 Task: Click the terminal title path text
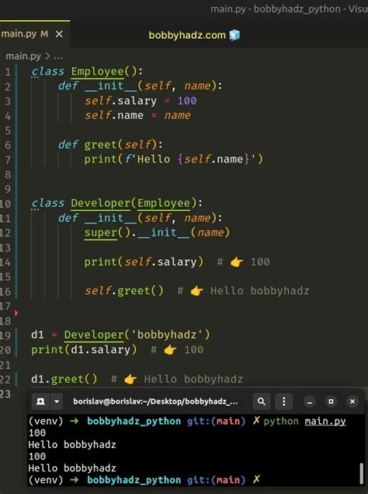click(155, 401)
